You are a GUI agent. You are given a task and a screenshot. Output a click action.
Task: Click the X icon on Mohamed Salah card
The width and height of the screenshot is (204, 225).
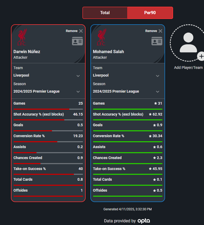click(x=161, y=31)
